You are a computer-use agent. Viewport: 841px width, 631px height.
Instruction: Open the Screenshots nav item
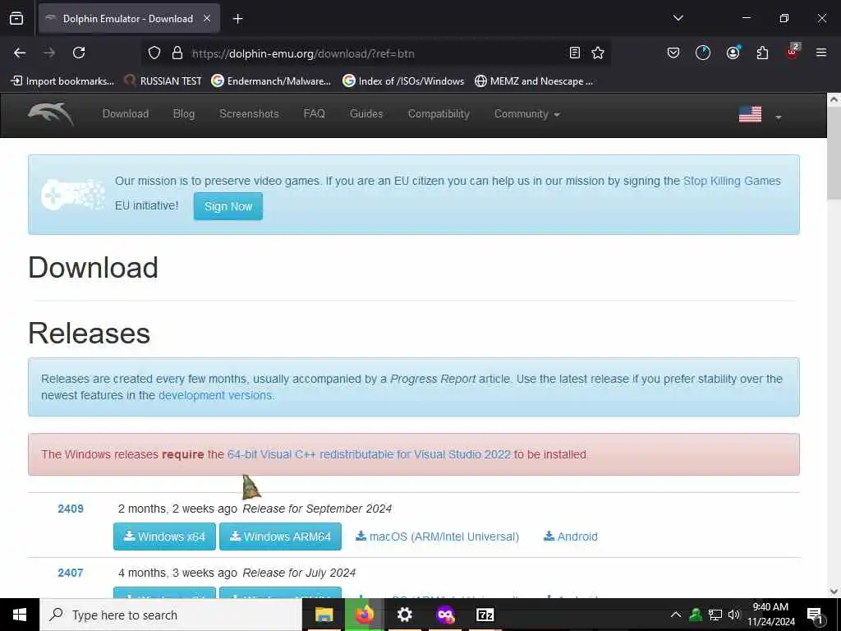point(249,113)
